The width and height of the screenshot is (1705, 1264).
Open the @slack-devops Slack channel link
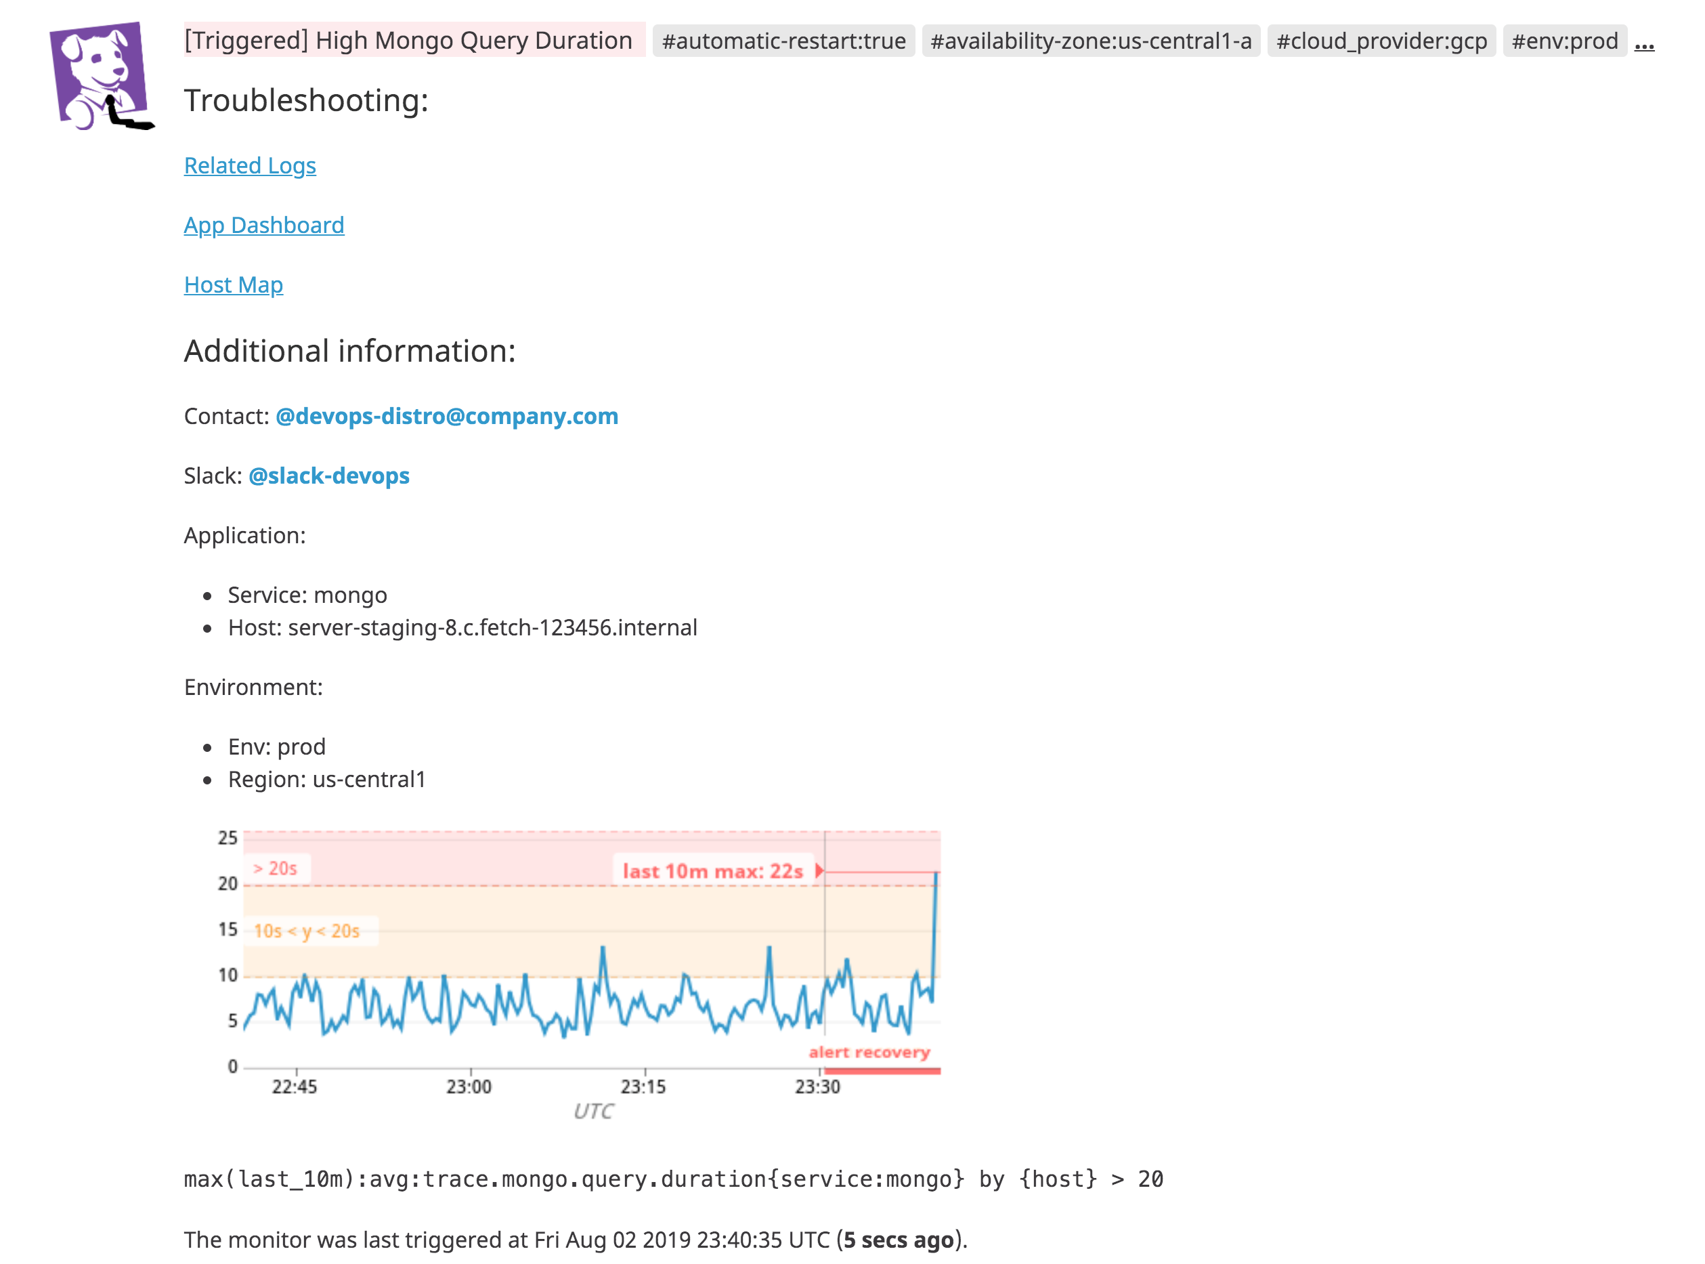(328, 475)
